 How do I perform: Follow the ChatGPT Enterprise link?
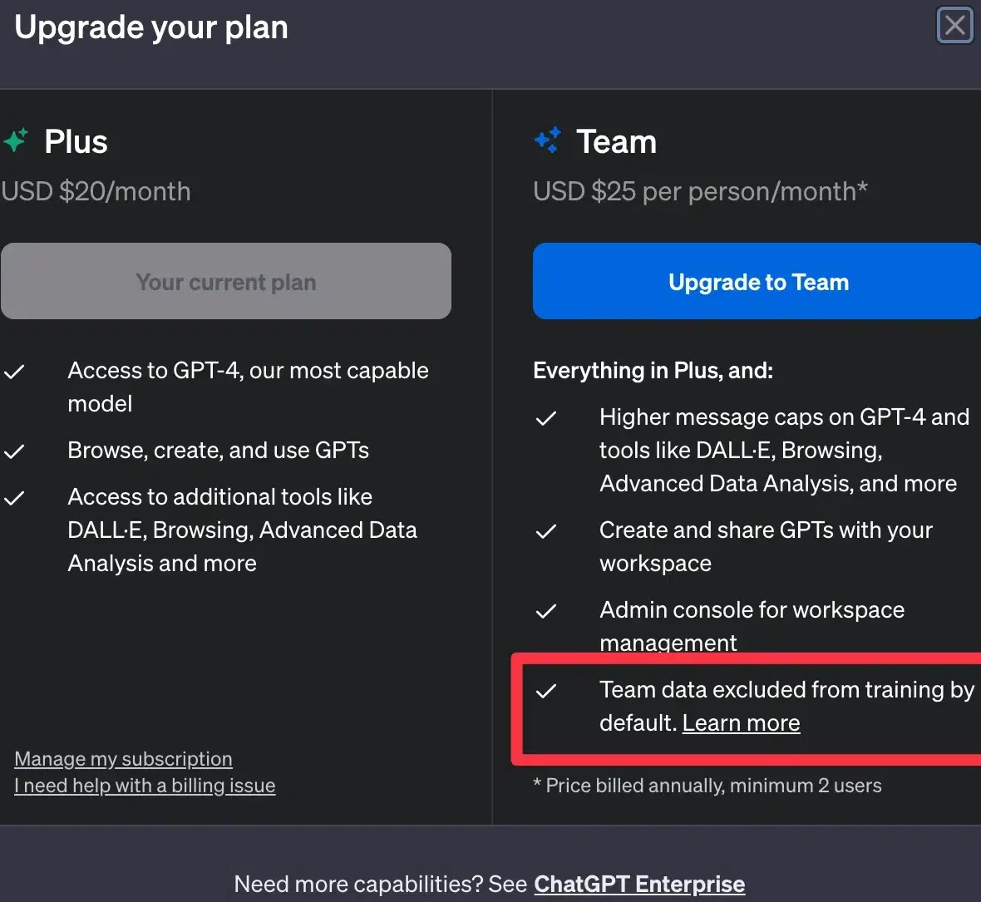[638, 884]
